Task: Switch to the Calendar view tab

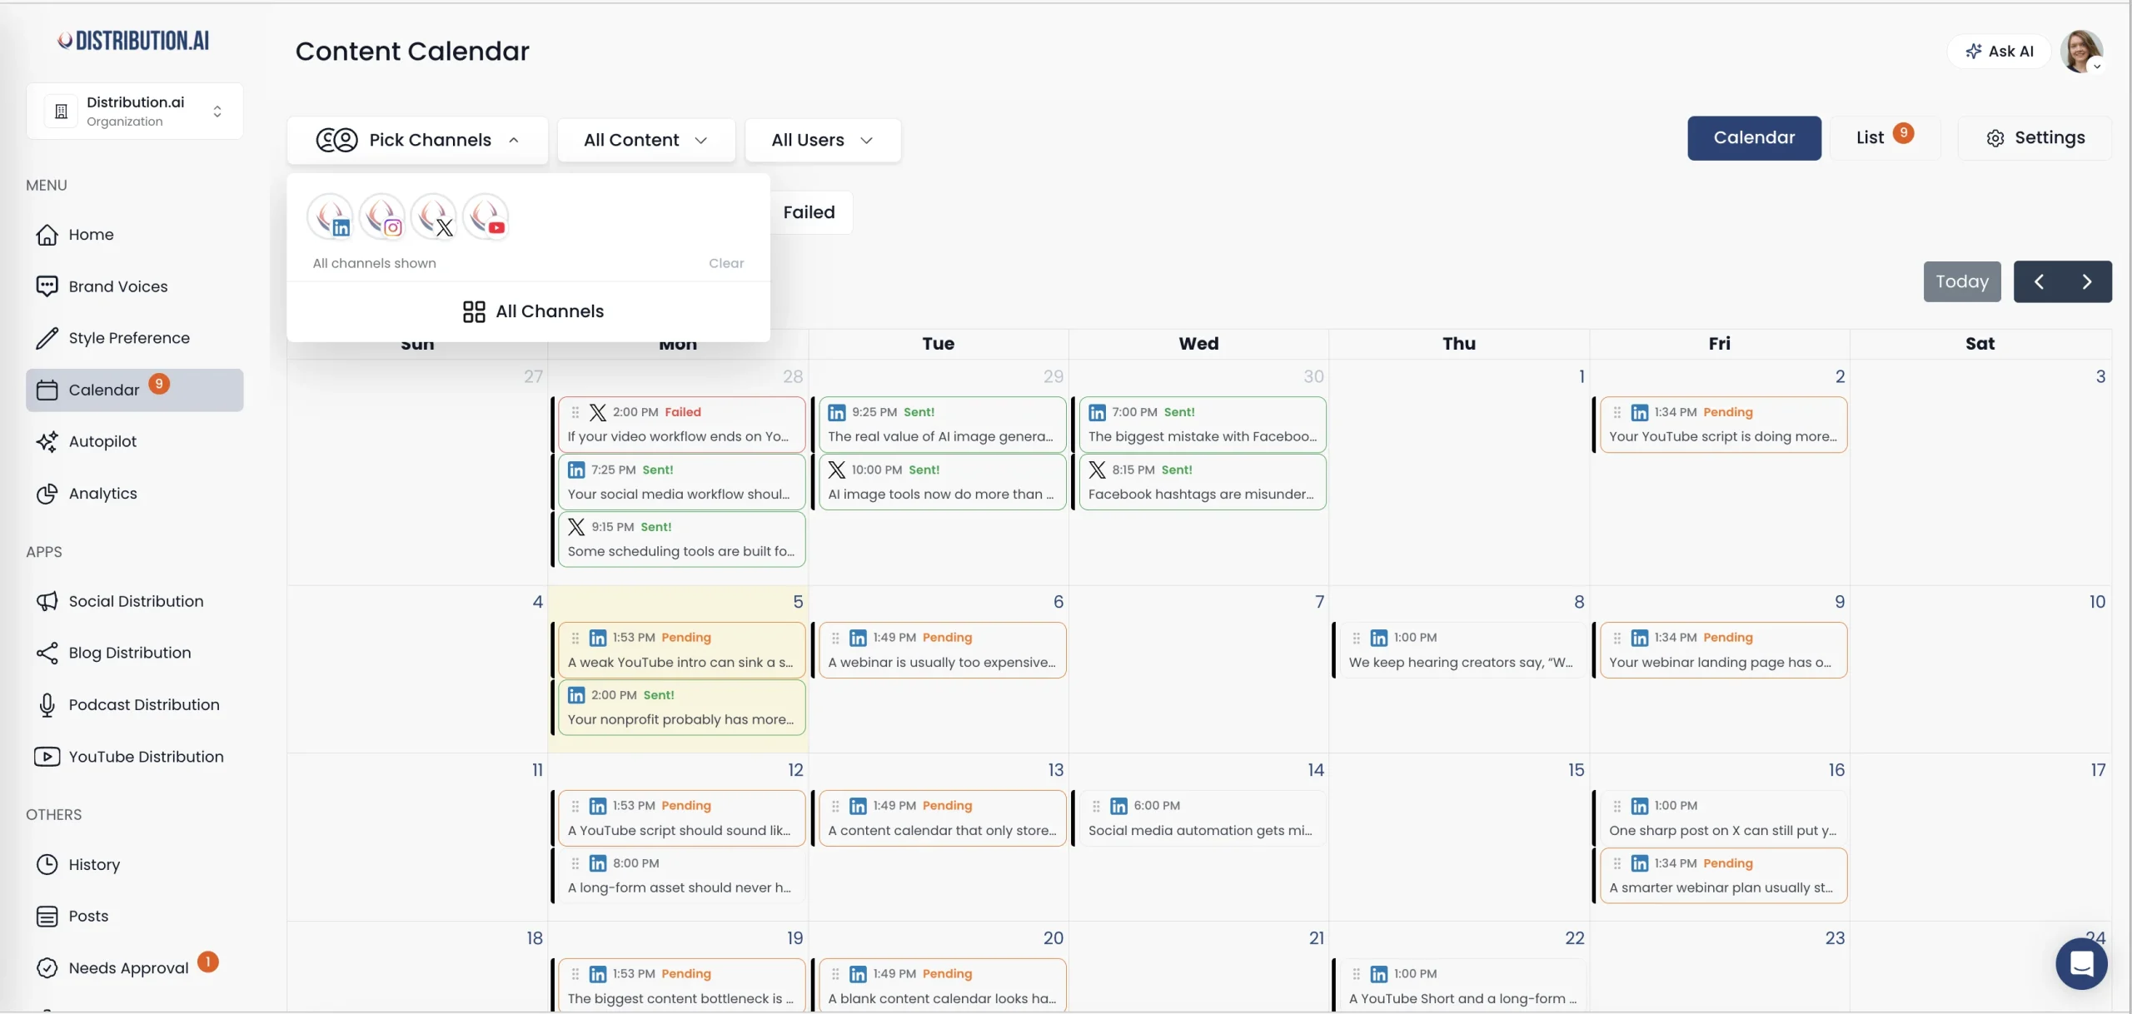Action: [x=1754, y=138]
